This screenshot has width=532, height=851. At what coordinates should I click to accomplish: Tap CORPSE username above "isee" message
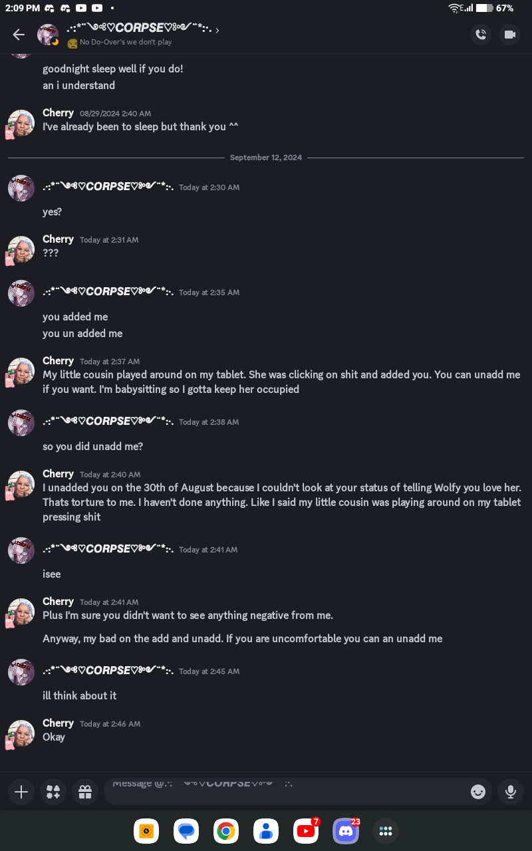(108, 549)
